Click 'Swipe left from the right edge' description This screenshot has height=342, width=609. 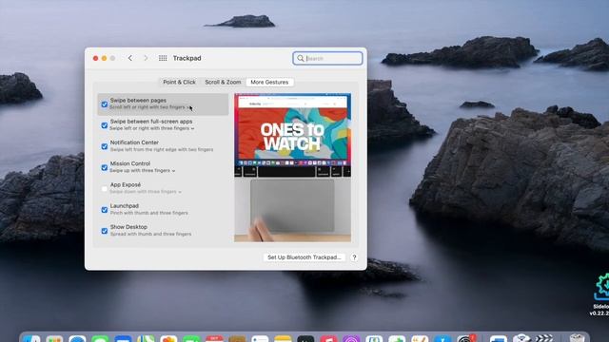pos(162,149)
